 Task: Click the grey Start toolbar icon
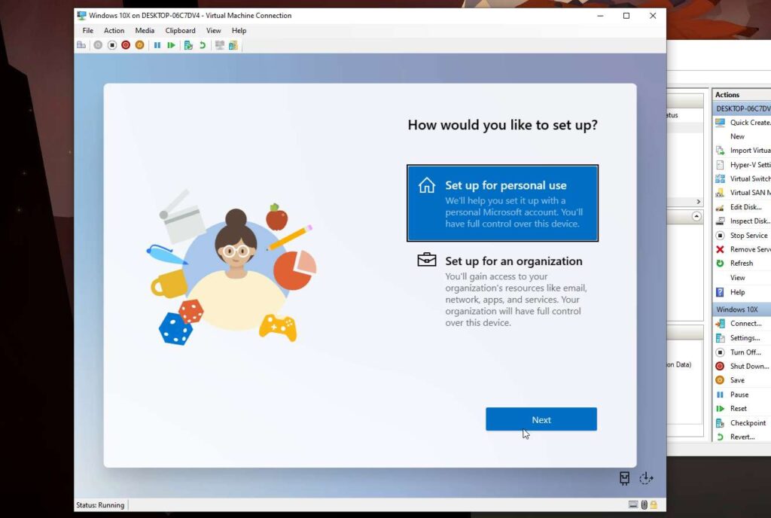click(98, 45)
